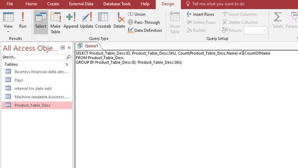298x168 pixels.
Task: Choose the Append query type
Action: (71, 21)
